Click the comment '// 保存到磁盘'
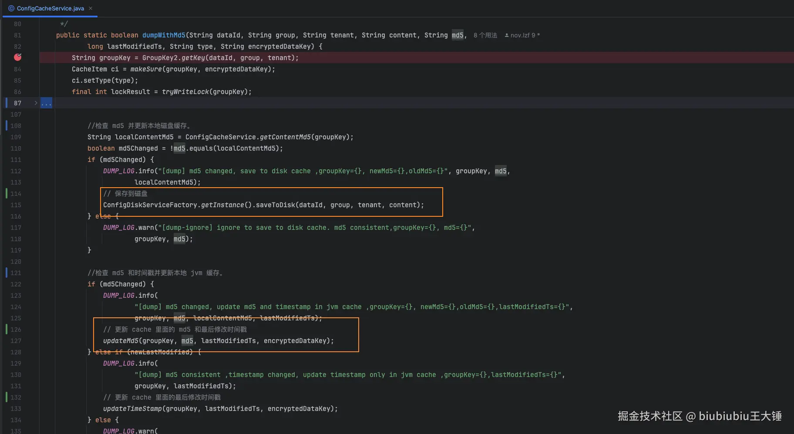This screenshot has width=794, height=434. 125,194
